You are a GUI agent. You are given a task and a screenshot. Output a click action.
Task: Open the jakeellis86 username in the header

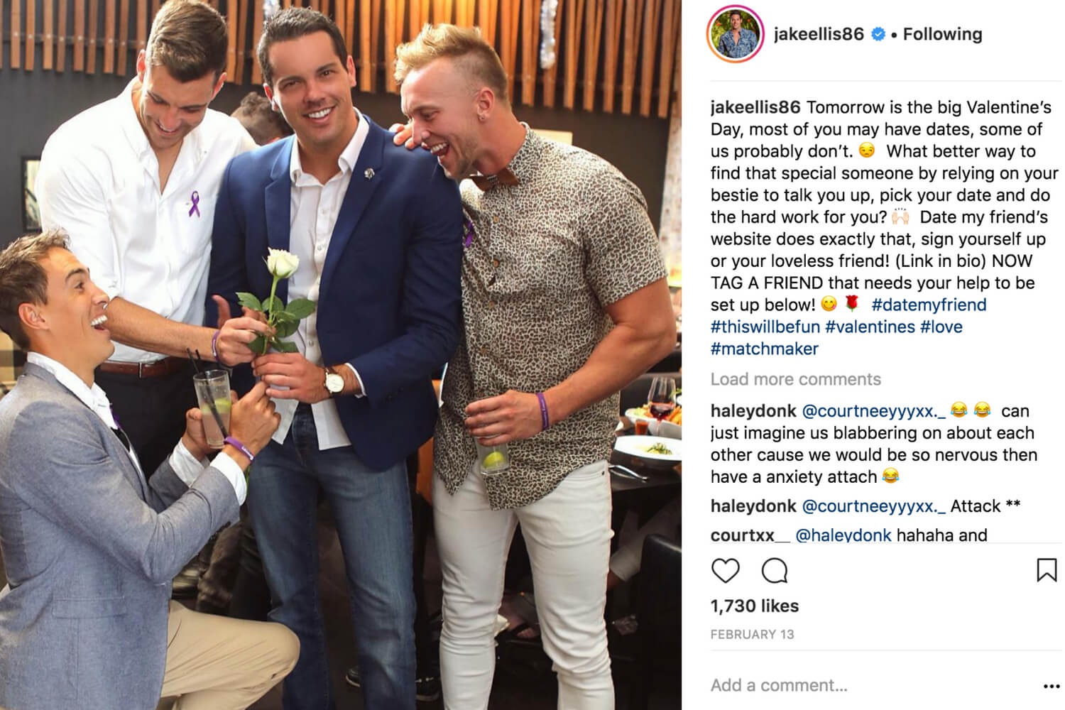click(x=819, y=34)
